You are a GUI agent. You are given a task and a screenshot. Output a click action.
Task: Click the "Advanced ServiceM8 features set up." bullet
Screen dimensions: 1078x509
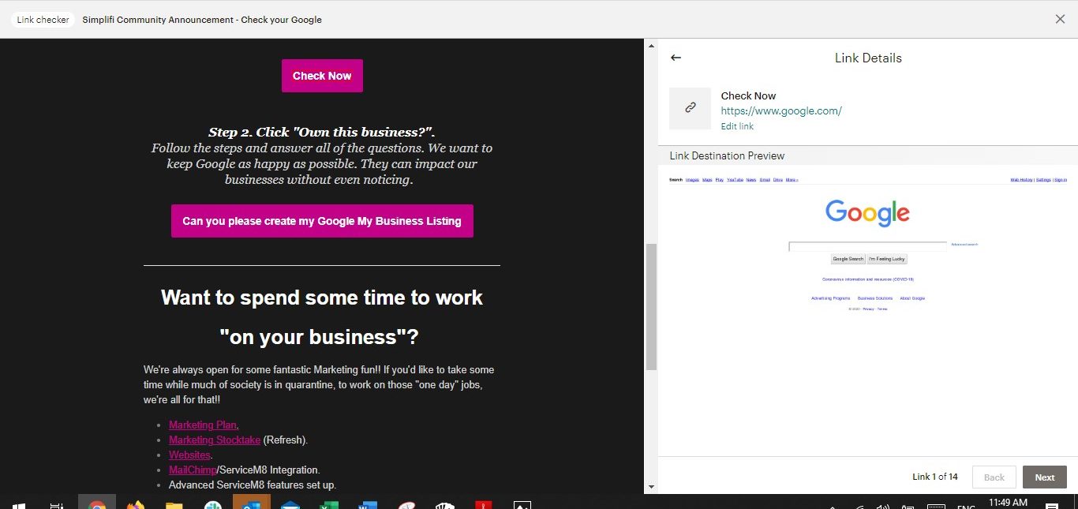click(x=253, y=485)
